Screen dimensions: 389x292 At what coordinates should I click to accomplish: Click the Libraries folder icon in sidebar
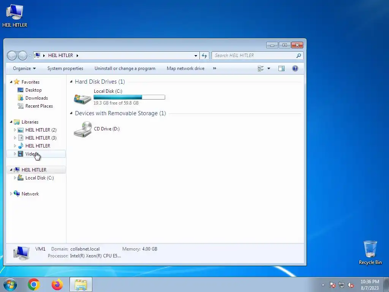(x=17, y=122)
